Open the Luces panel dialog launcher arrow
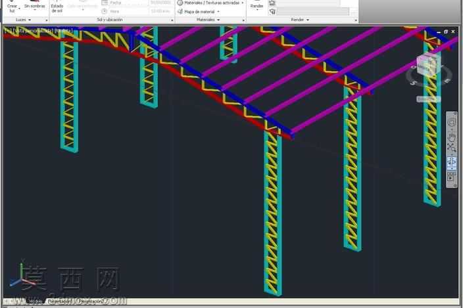The width and height of the screenshot is (463, 308). point(46,20)
